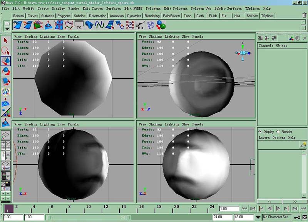308x222 pixels.
Task: Click the red grid shelf icon
Action: pyautogui.click(x=59, y=25)
